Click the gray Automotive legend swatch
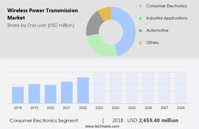 coord(140,30)
